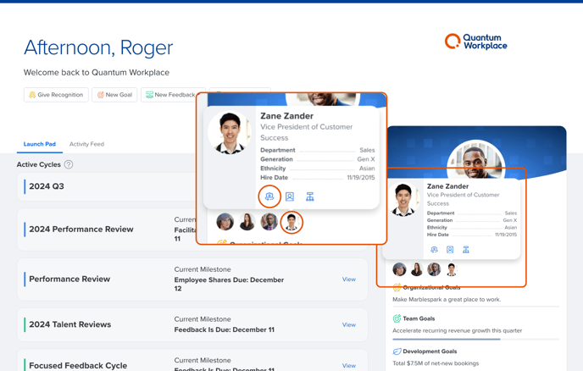The width and height of the screenshot is (583, 371).
Task: Switch to the Launch Pad tab
Action: point(40,144)
